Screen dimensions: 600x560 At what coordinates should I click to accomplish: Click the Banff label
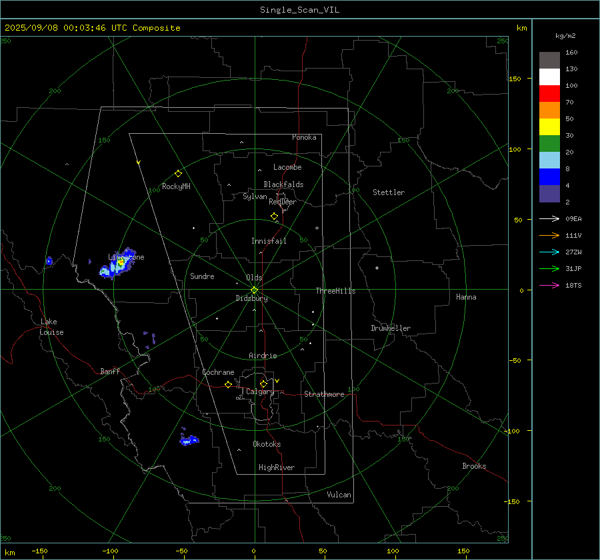pos(110,371)
